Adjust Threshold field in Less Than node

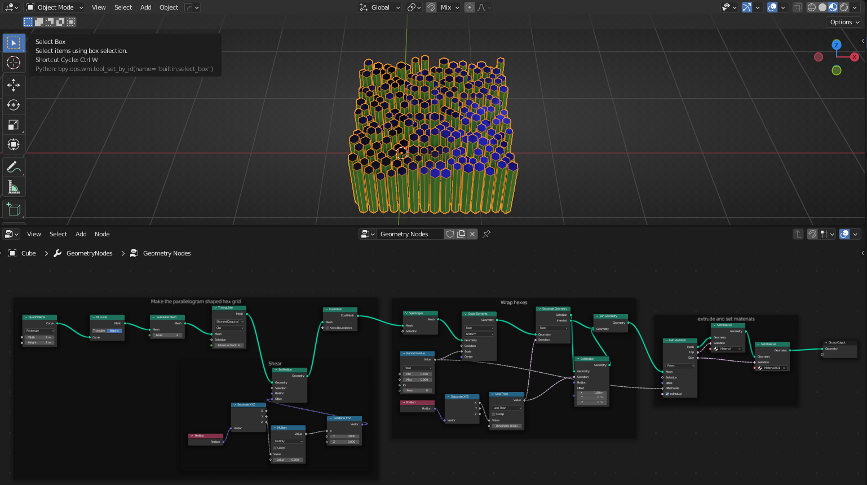point(506,426)
